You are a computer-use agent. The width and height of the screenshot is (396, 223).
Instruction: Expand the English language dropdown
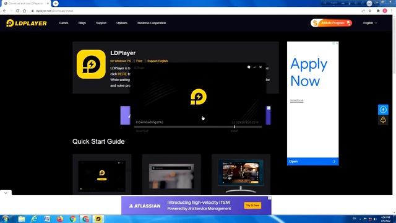point(370,23)
